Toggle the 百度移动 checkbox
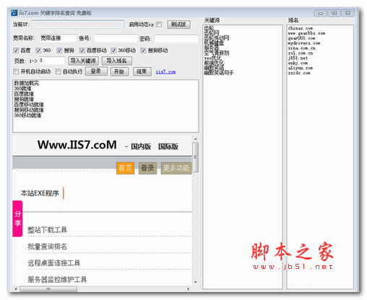Viewport: 367px width, 300px height. tap(82, 51)
